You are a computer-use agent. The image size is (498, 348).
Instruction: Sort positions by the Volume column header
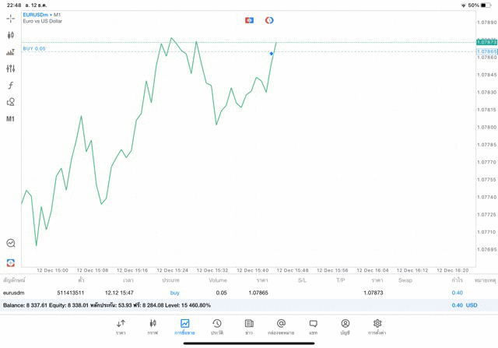pyautogui.click(x=218, y=279)
